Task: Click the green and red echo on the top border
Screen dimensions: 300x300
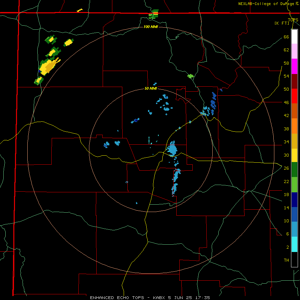Action: pos(154,14)
